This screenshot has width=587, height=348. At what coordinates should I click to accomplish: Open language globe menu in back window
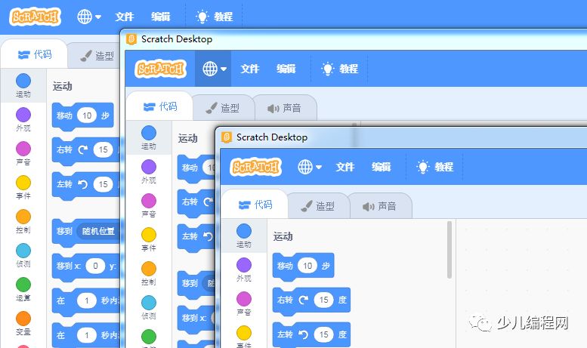[x=88, y=17]
